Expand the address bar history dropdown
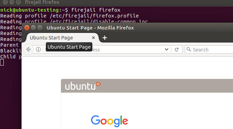233x129 pixels. (167, 49)
